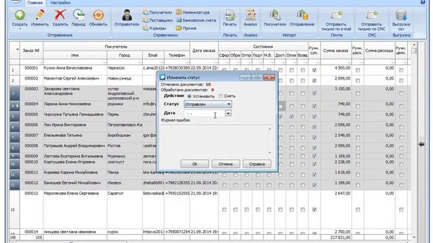The image size is (433, 243).
Task: Toggle Опла checkbox for order 000005
Action: 292,117
